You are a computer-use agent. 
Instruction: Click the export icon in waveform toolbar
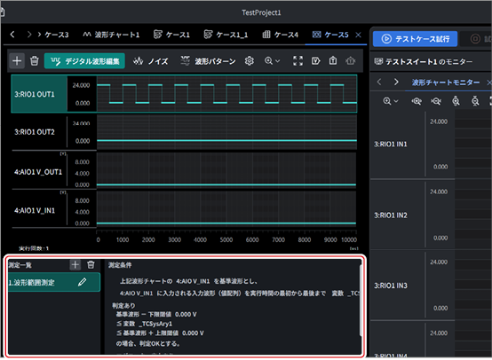pos(333,60)
